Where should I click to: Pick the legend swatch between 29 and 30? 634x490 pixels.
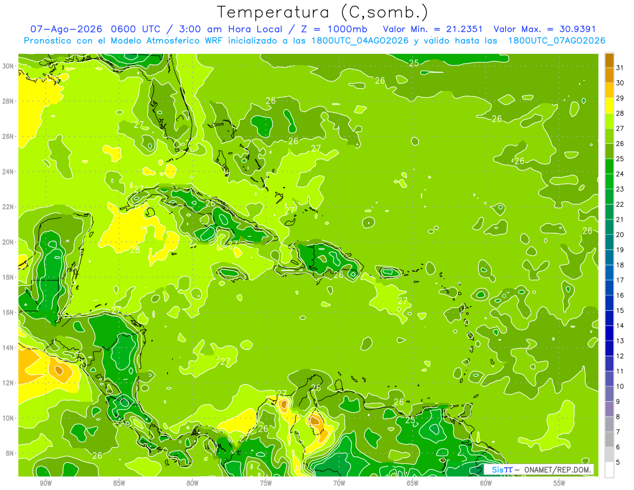609,90
